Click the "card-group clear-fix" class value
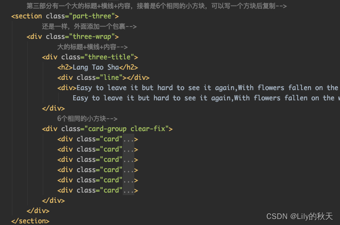The height and width of the screenshot is (225, 340). tap(128, 129)
